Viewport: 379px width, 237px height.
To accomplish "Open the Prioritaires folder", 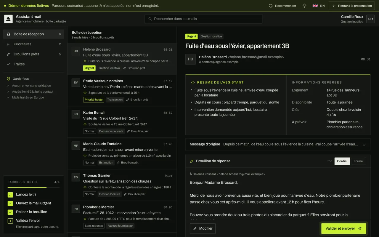I will click(33, 44).
